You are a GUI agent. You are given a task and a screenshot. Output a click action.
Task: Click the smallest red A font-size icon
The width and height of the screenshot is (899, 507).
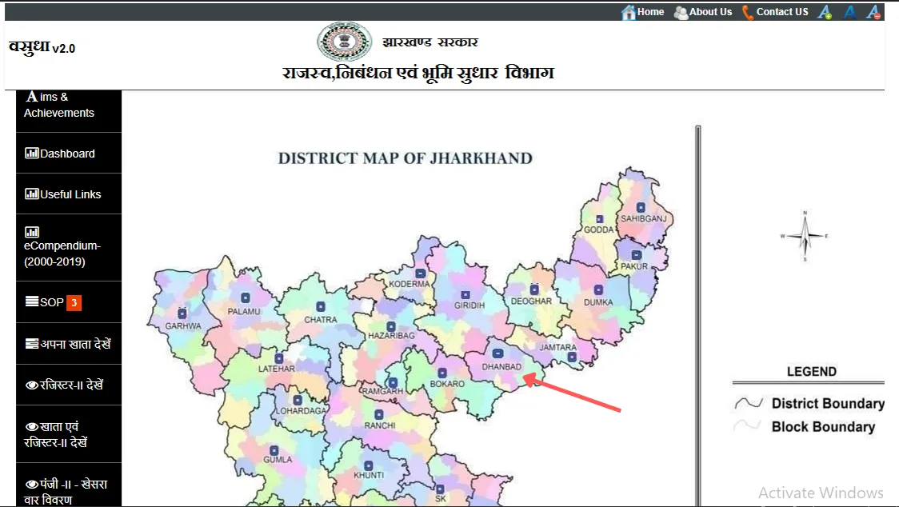pyautogui.click(x=873, y=12)
